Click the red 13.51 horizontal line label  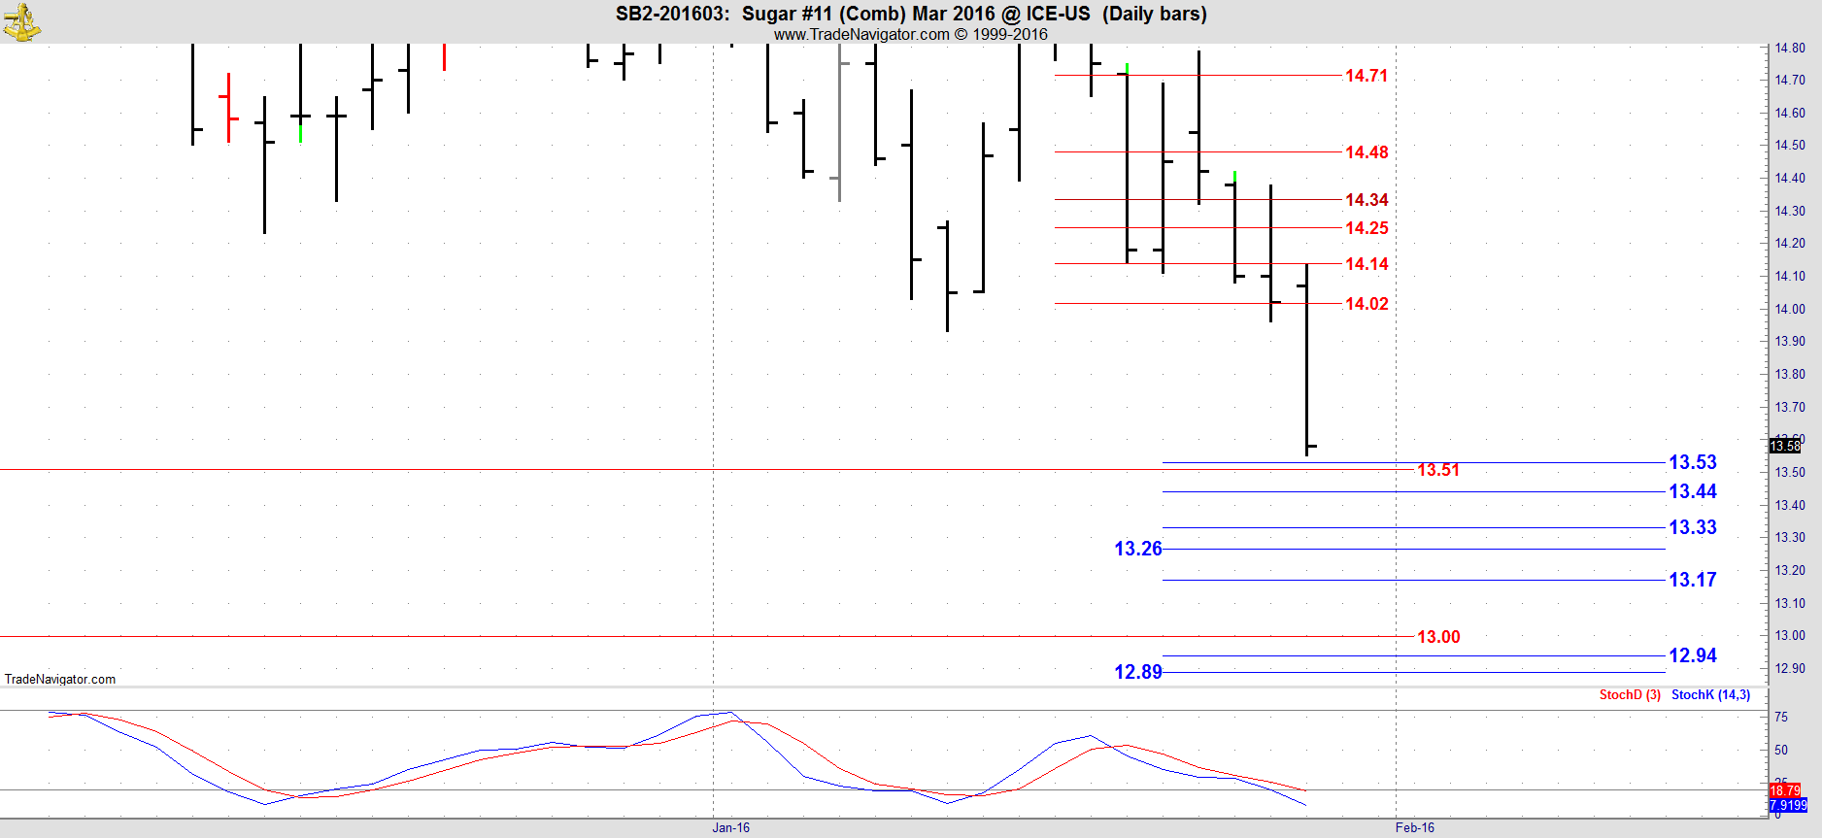(x=1438, y=470)
